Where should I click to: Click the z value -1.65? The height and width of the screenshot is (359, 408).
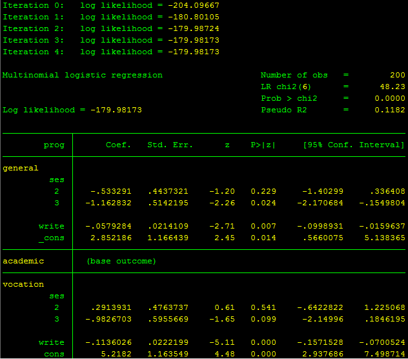(x=222, y=319)
